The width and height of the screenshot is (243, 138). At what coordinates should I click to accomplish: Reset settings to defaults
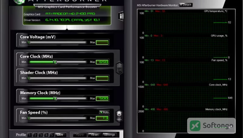(95, 135)
